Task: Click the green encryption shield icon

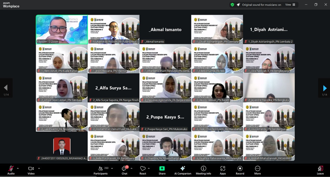Action: point(232,5)
